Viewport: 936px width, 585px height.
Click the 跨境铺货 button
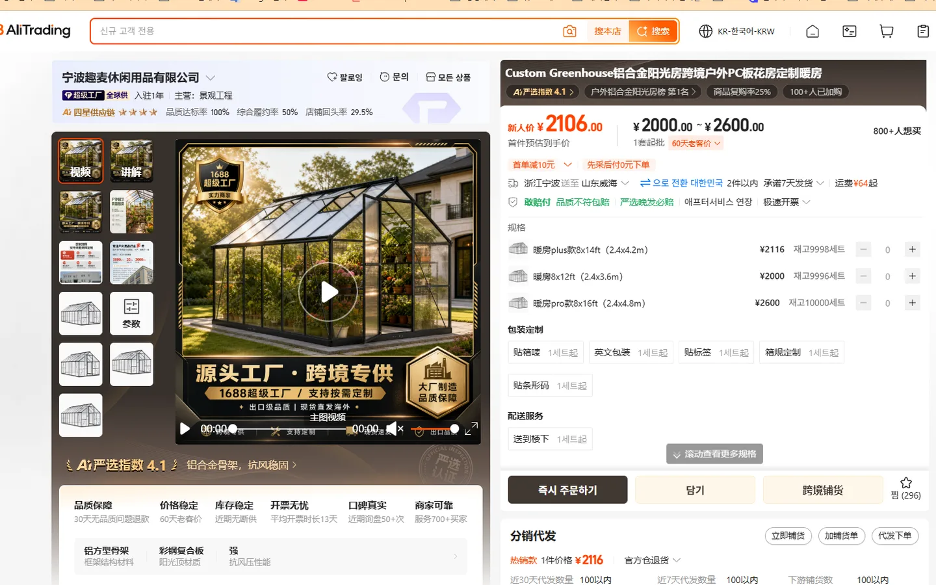823,489
